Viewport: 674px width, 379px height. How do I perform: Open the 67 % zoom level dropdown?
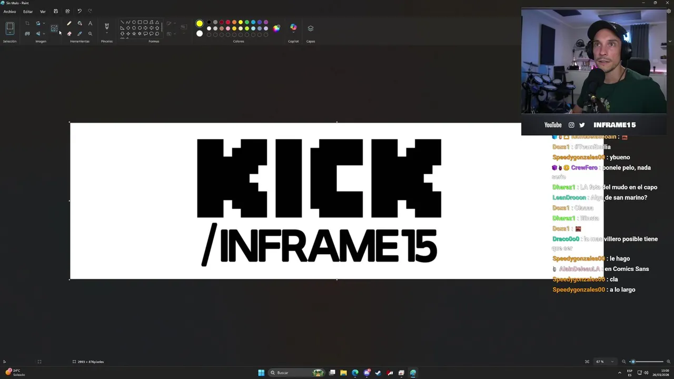click(604, 362)
